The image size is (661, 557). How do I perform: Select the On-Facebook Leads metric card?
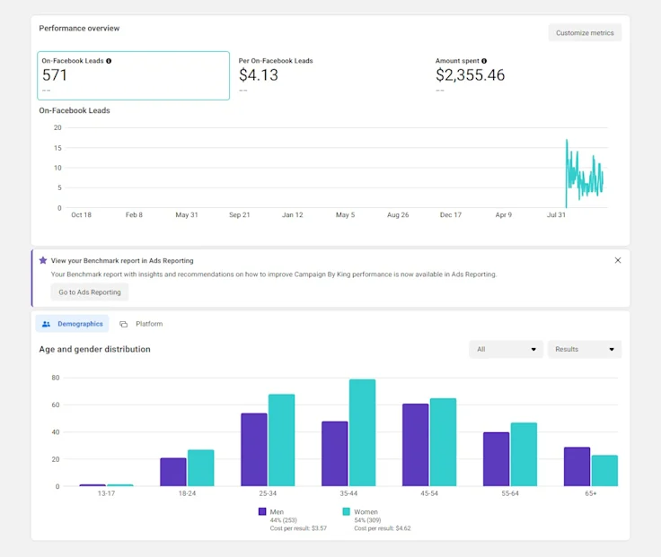click(133, 75)
